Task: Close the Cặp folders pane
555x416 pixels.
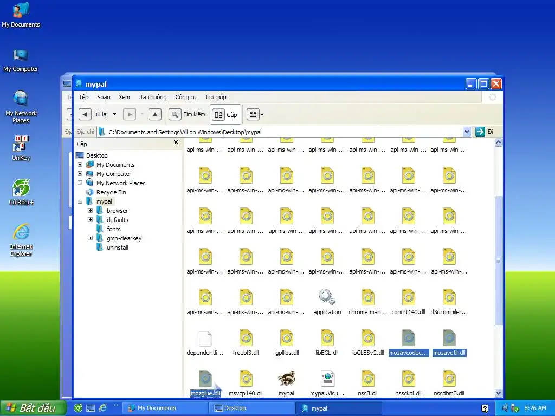Action: (x=176, y=142)
